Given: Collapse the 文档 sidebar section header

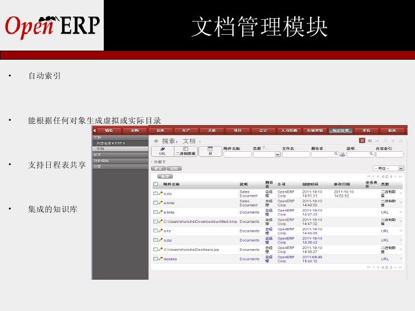Looking at the screenshot, I should tap(120, 138).
